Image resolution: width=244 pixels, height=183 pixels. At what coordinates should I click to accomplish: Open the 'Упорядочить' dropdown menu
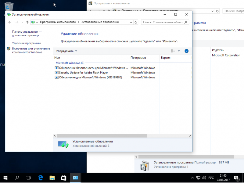66,51
